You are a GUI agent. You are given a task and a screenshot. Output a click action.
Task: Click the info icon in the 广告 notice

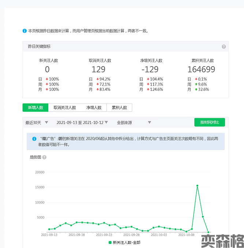click(x=34, y=139)
